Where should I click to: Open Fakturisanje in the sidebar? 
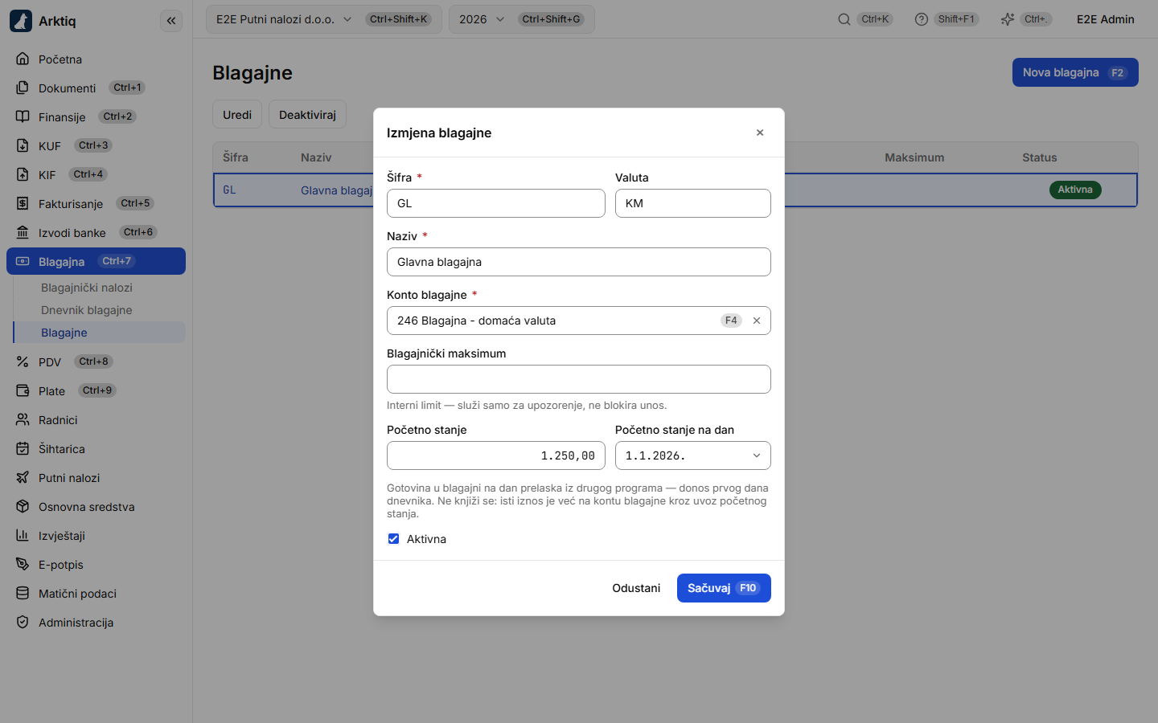pyautogui.click(x=96, y=203)
